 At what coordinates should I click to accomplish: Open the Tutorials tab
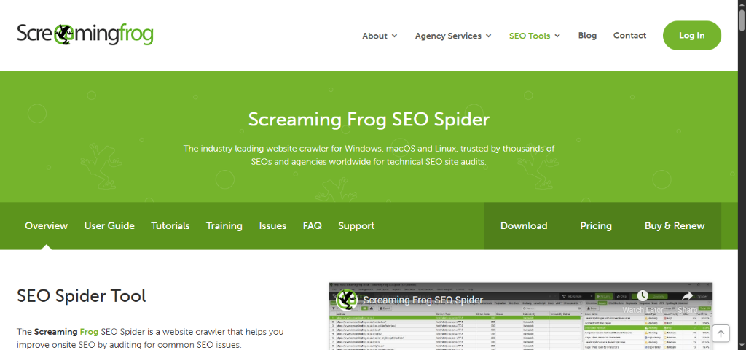tap(170, 226)
